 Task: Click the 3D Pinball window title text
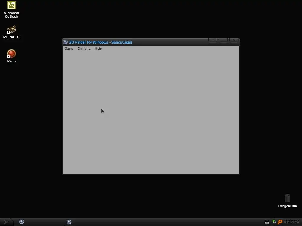[x=100, y=42]
